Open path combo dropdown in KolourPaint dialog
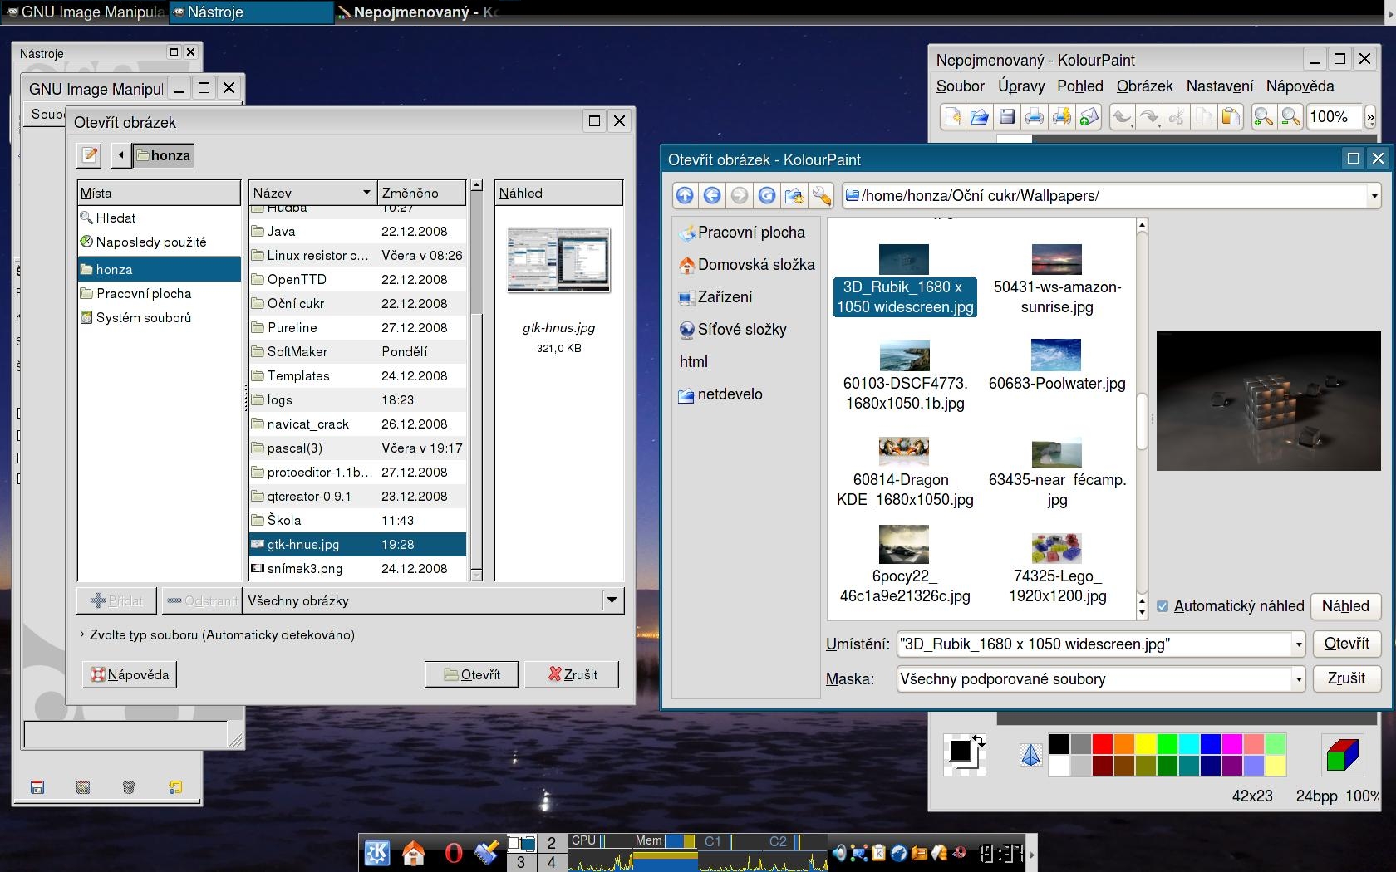Image resolution: width=1396 pixels, height=872 pixels. (x=1374, y=196)
